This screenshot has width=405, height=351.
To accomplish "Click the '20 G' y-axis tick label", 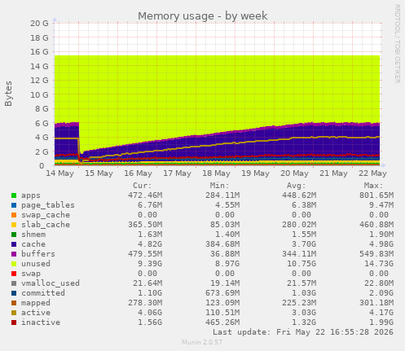I will tap(39, 24).
